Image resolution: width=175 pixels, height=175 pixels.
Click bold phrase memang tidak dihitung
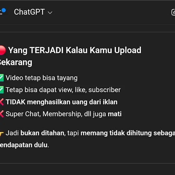point(116,133)
